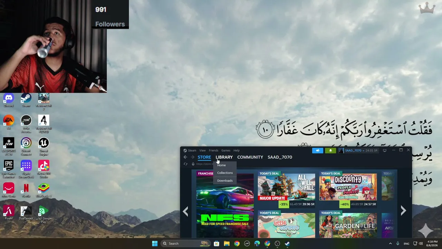Reload the Steam store page
This screenshot has width=442, height=249.
pyautogui.click(x=185, y=164)
